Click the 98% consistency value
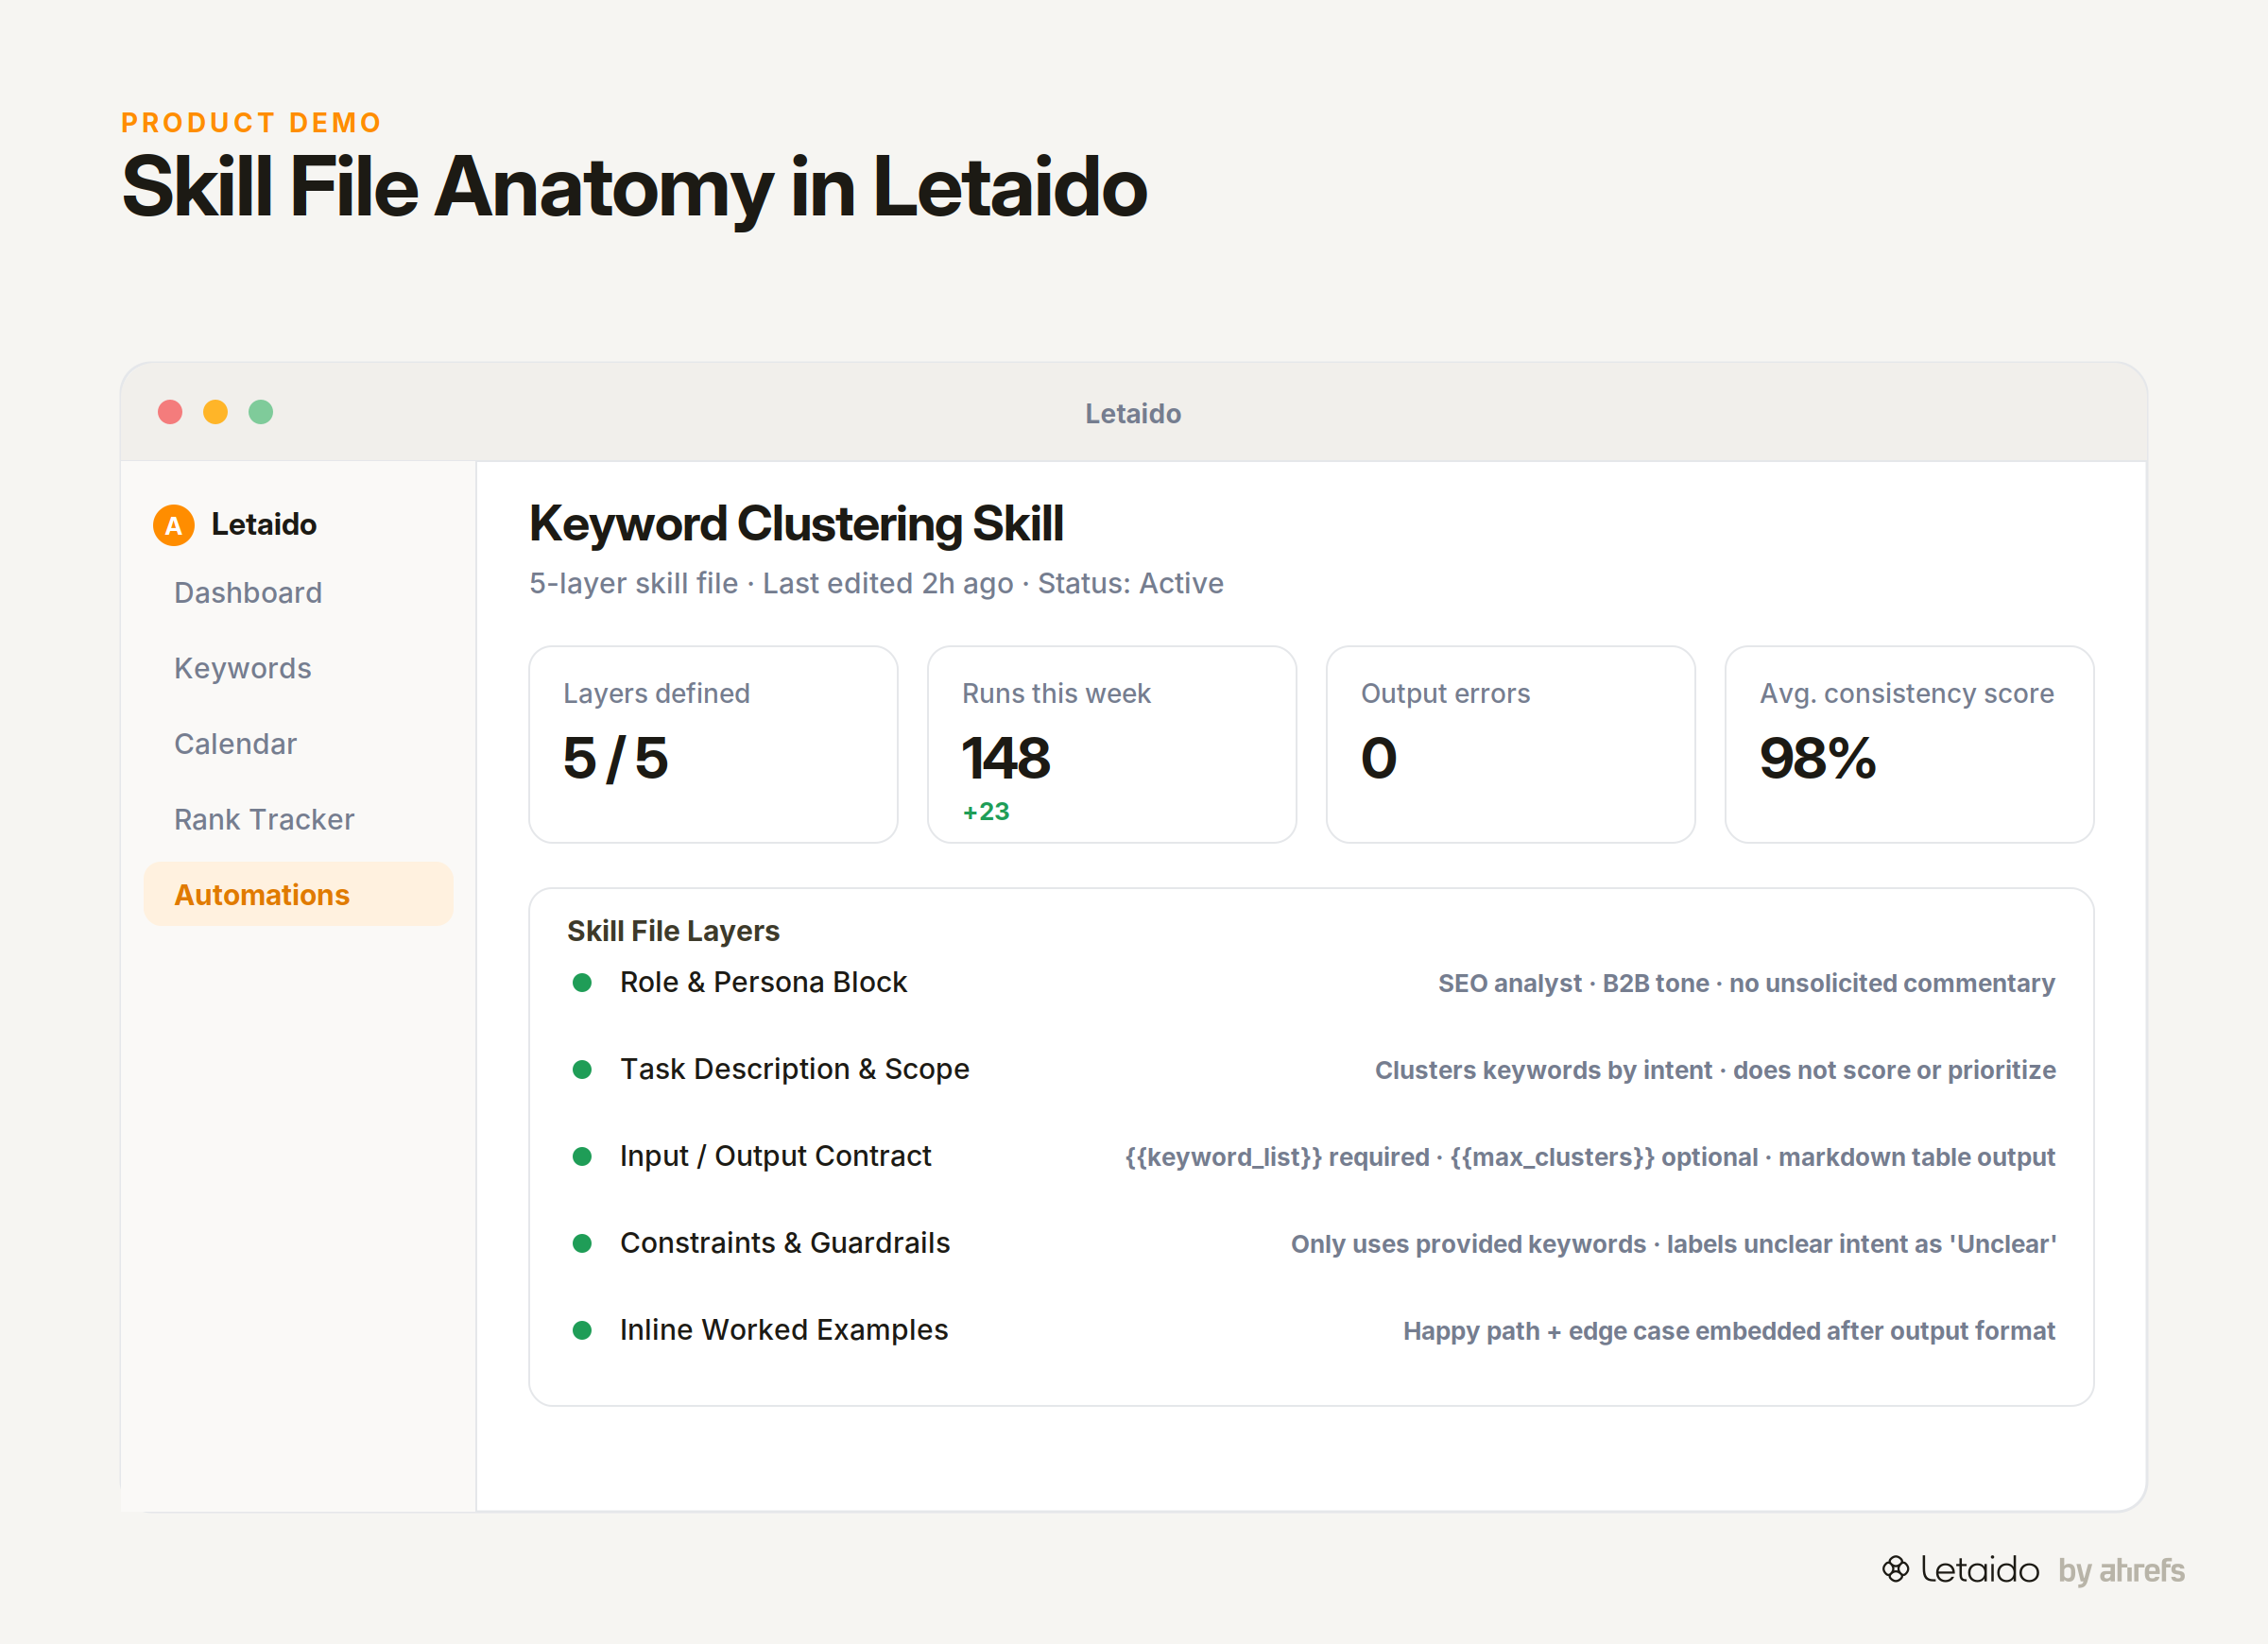2268x1644 pixels. point(1818,758)
